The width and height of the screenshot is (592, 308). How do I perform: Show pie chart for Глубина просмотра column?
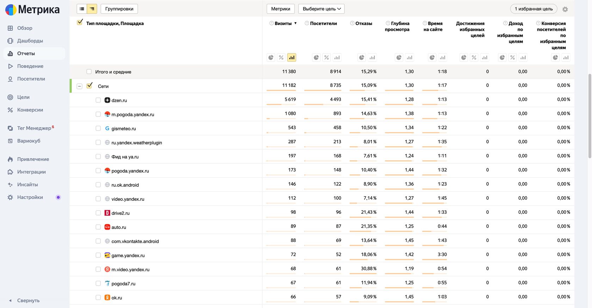pyautogui.click(x=399, y=57)
